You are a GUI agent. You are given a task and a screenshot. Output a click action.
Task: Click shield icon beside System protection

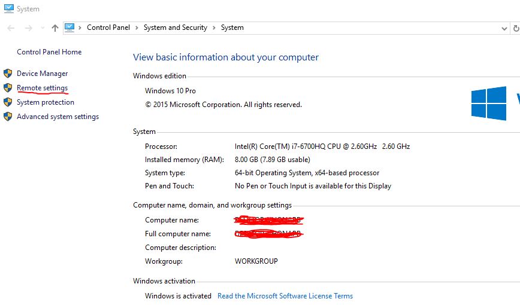pos(8,102)
